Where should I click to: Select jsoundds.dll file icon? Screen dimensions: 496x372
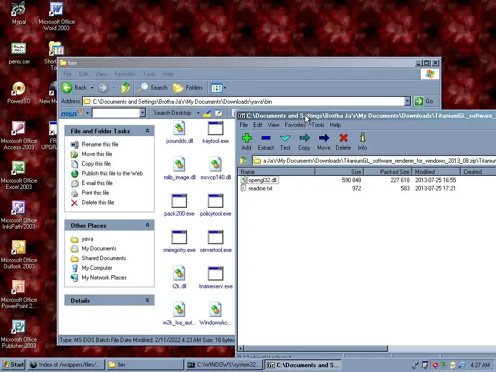[179, 133]
